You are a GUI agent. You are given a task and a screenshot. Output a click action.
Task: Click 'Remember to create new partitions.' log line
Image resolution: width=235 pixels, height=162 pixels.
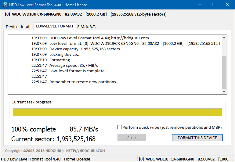point(83,82)
